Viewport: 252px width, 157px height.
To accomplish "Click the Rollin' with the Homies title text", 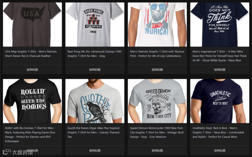I will click(30, 134).
